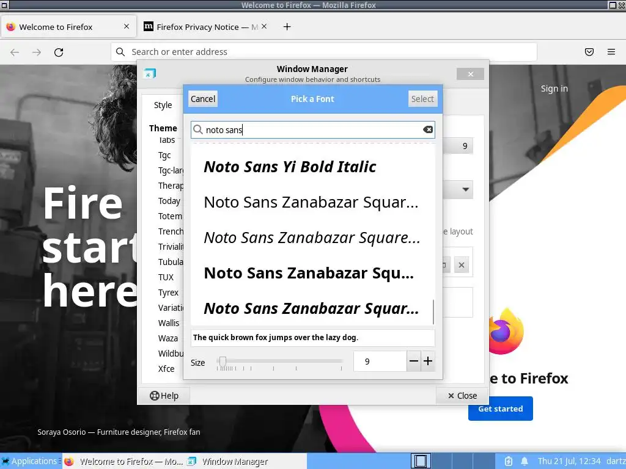Select the Tubular theme
This screenshot has height=469, width=626.
coord(171,262)
